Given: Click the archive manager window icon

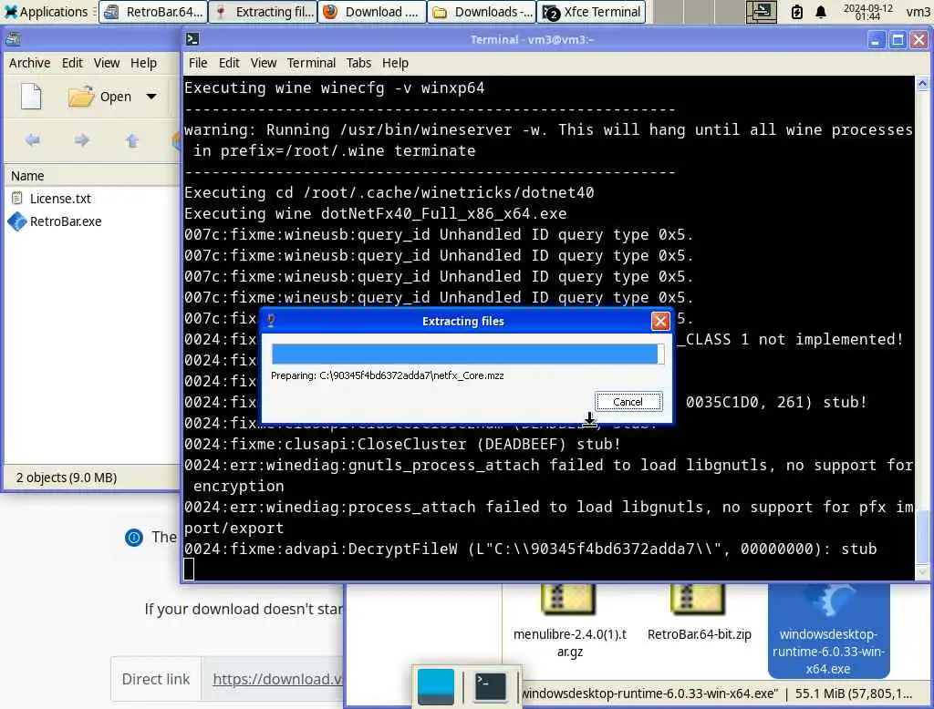Looking at the screenshot, I should pos(13,40).
